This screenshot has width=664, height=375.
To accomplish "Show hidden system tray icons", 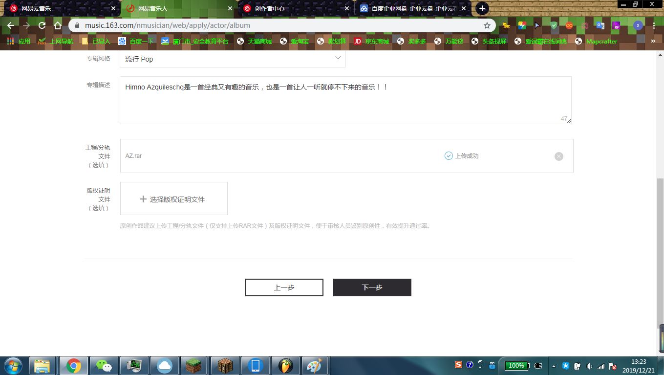I will [554, 365].
